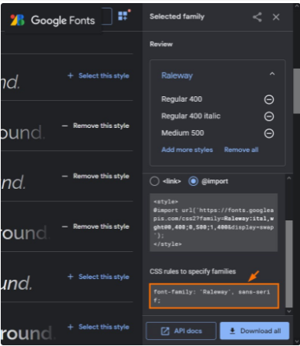Remove the Regular 400 style
Image resolution: width=300 pixels, height=346 pixels.
269,99
